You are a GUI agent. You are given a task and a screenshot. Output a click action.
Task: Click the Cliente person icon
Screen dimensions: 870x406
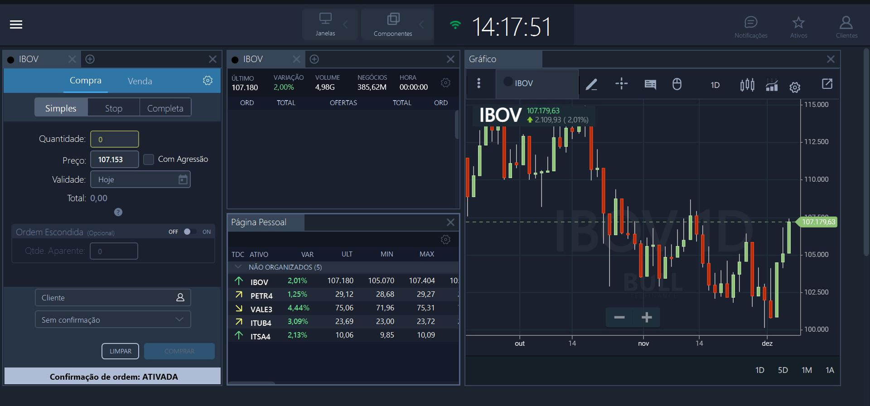pos(180,297)
